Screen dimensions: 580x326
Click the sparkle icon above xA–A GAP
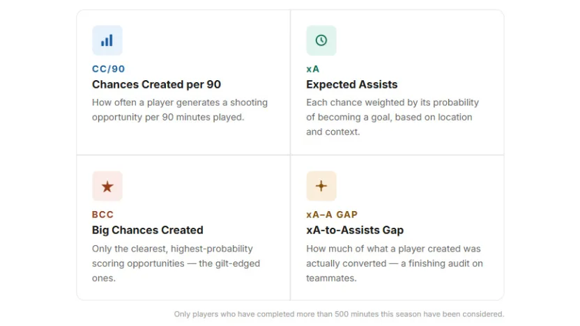coord(321,186)
